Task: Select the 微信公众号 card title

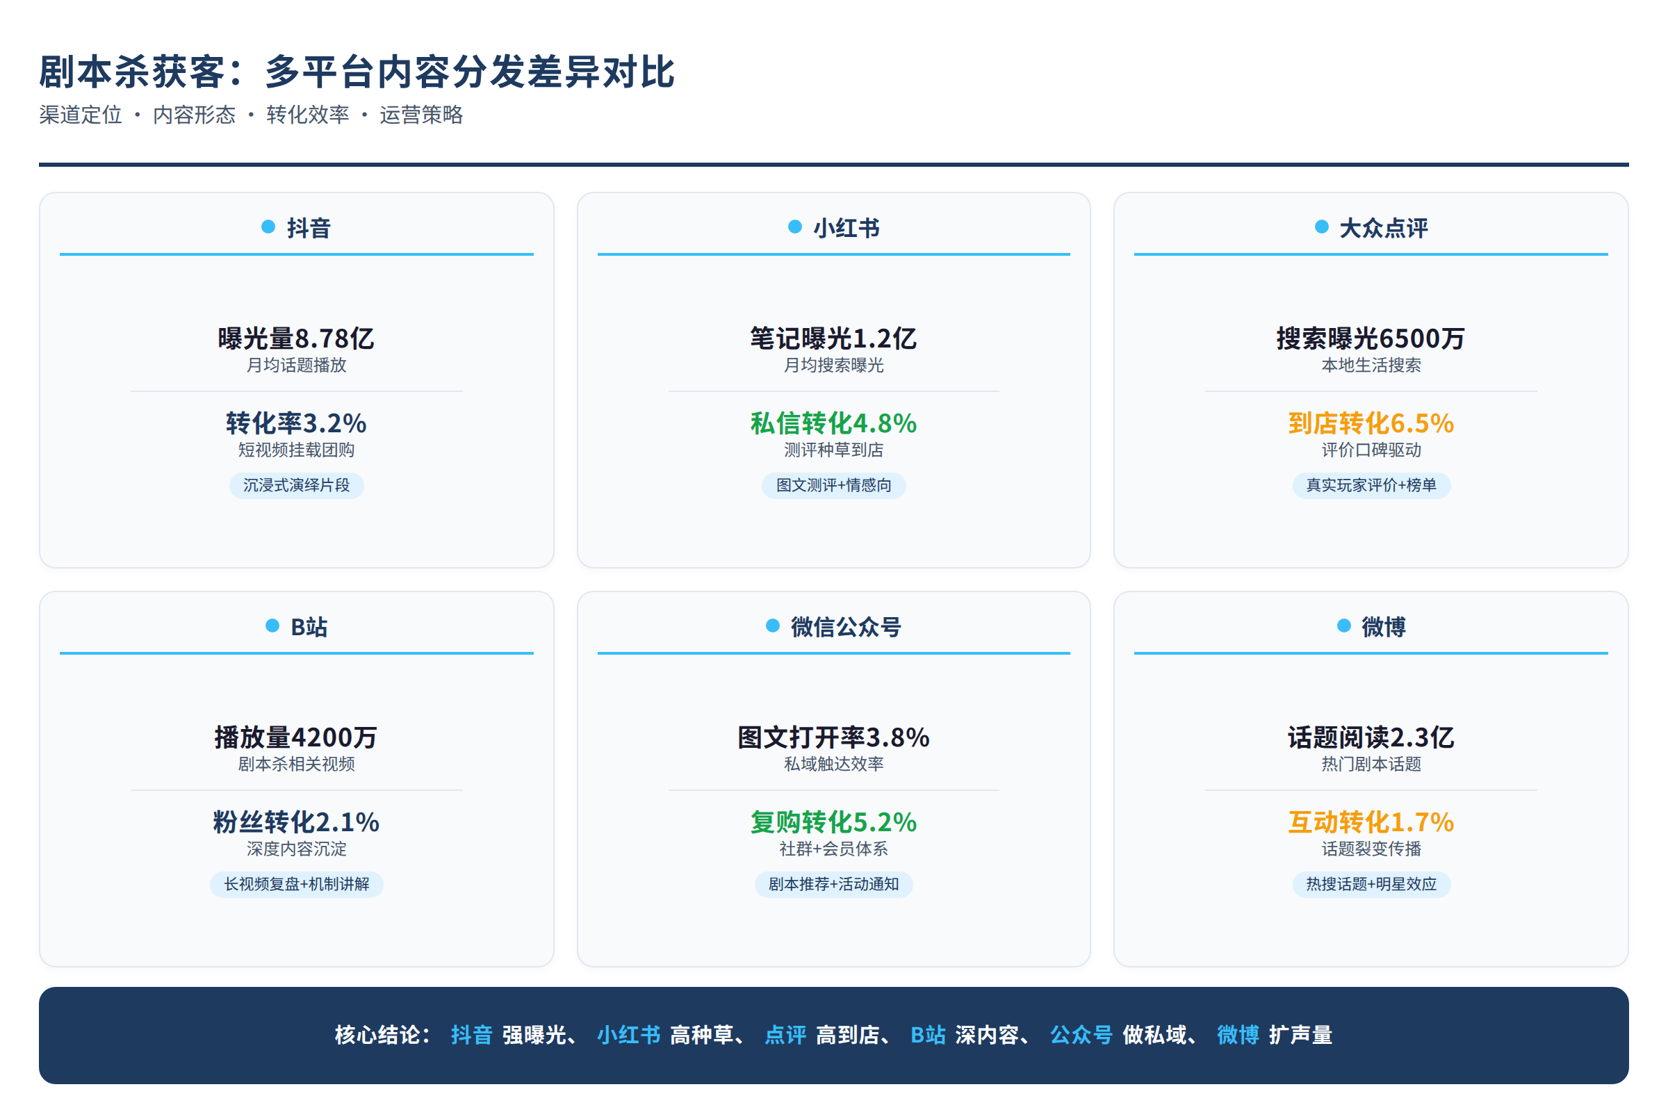Action: click(x=846, y=627)
